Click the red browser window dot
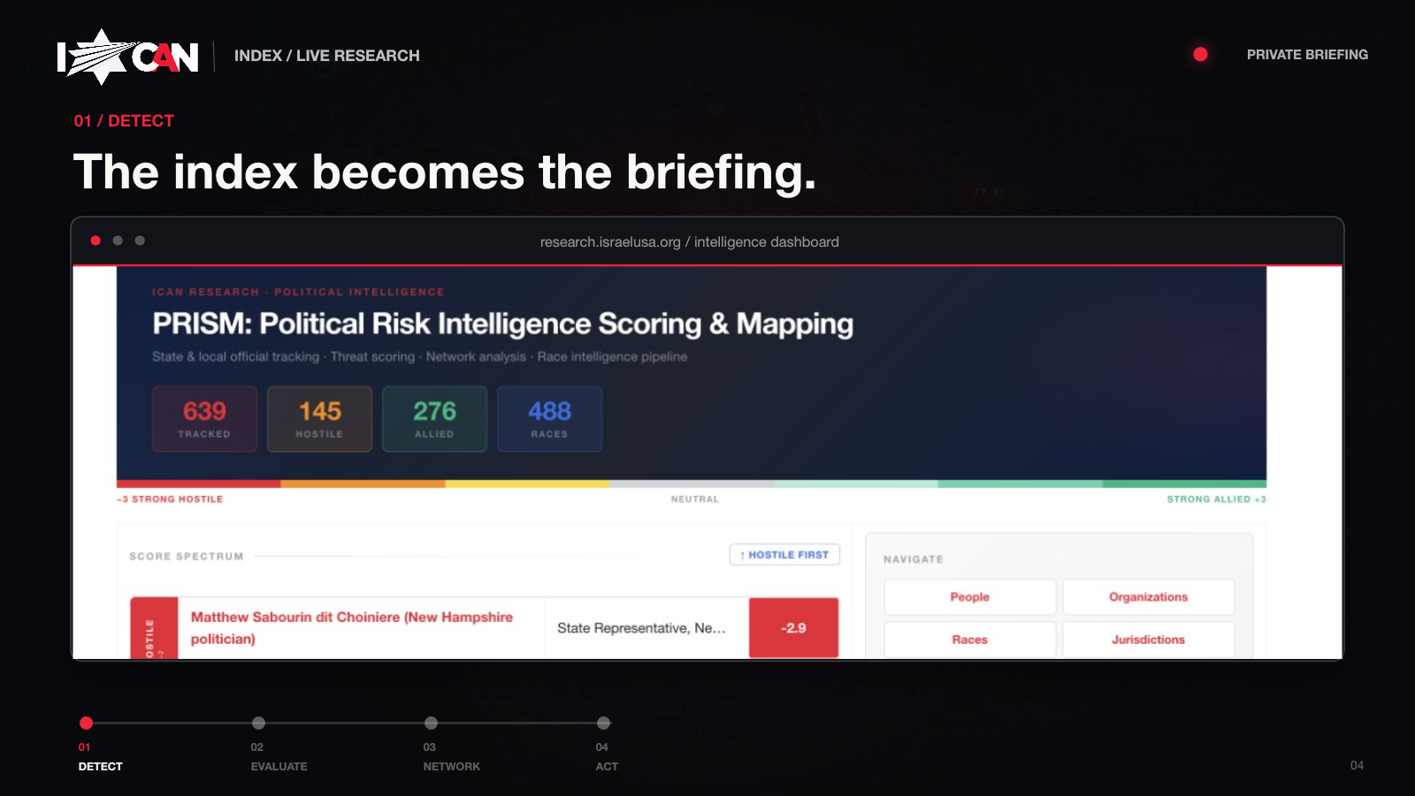The image size is (1415, 796). coord(96,241)
